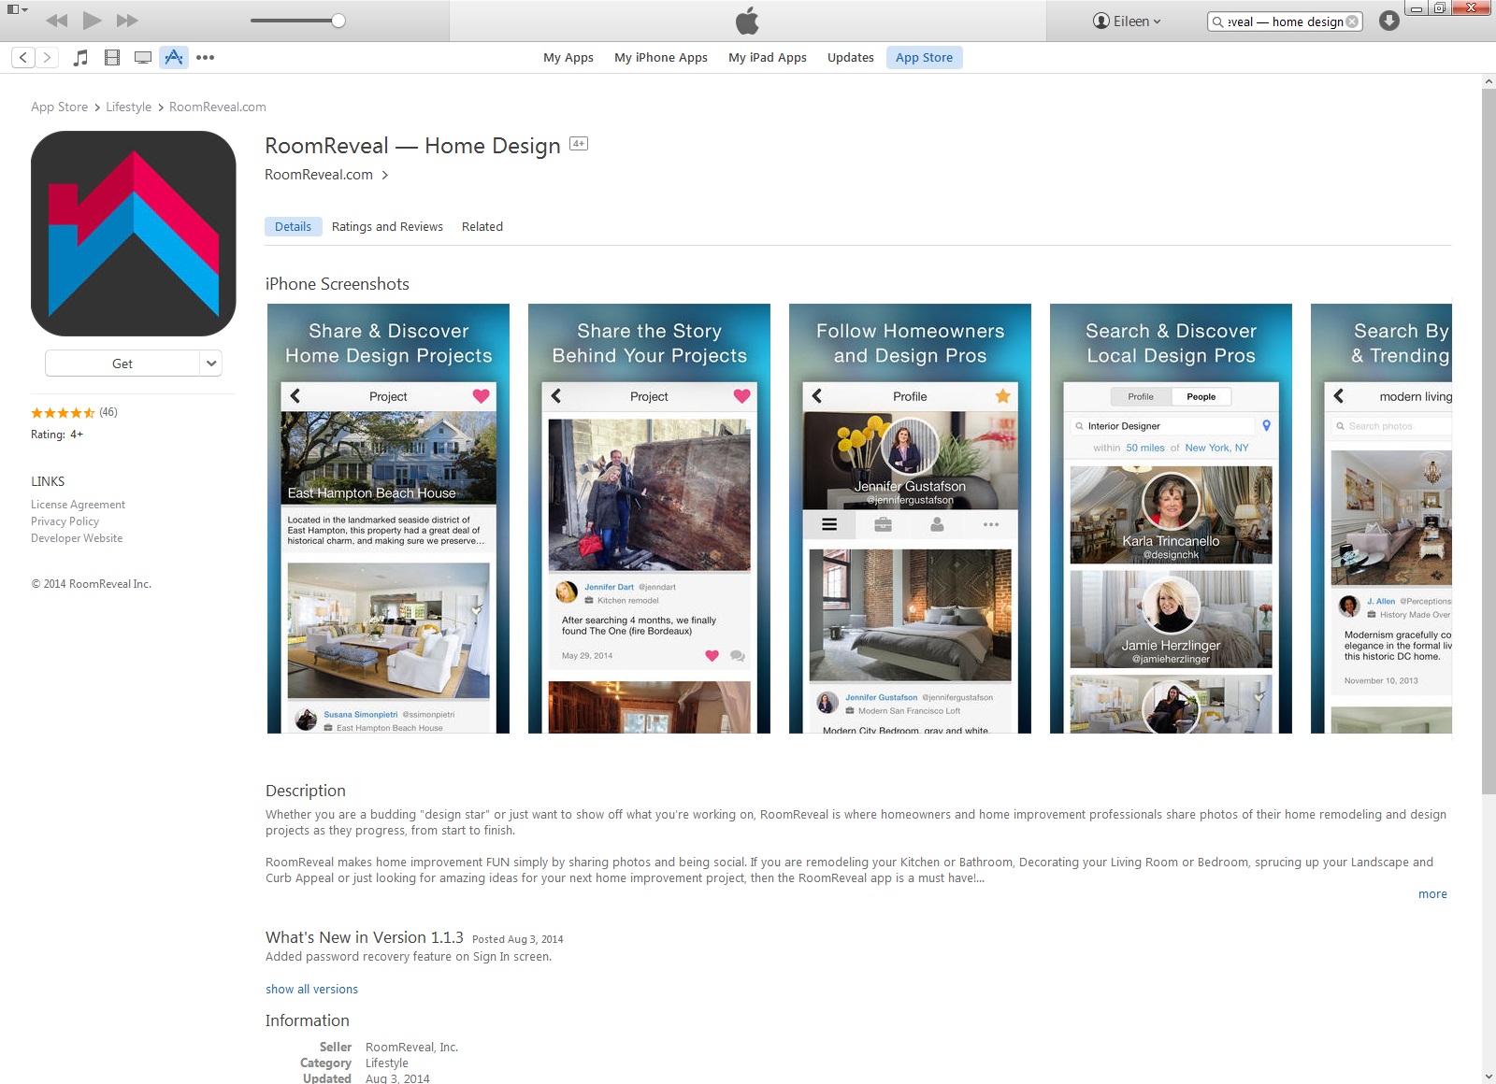Screen dimensions: 1496x1084
Task: Click the scrollbar up arrow
Action: tap(1489, 81)
